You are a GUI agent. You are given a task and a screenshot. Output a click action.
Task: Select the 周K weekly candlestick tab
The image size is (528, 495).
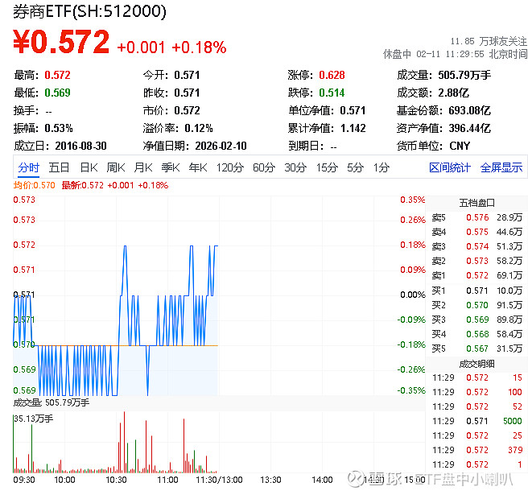coord(116,167)
